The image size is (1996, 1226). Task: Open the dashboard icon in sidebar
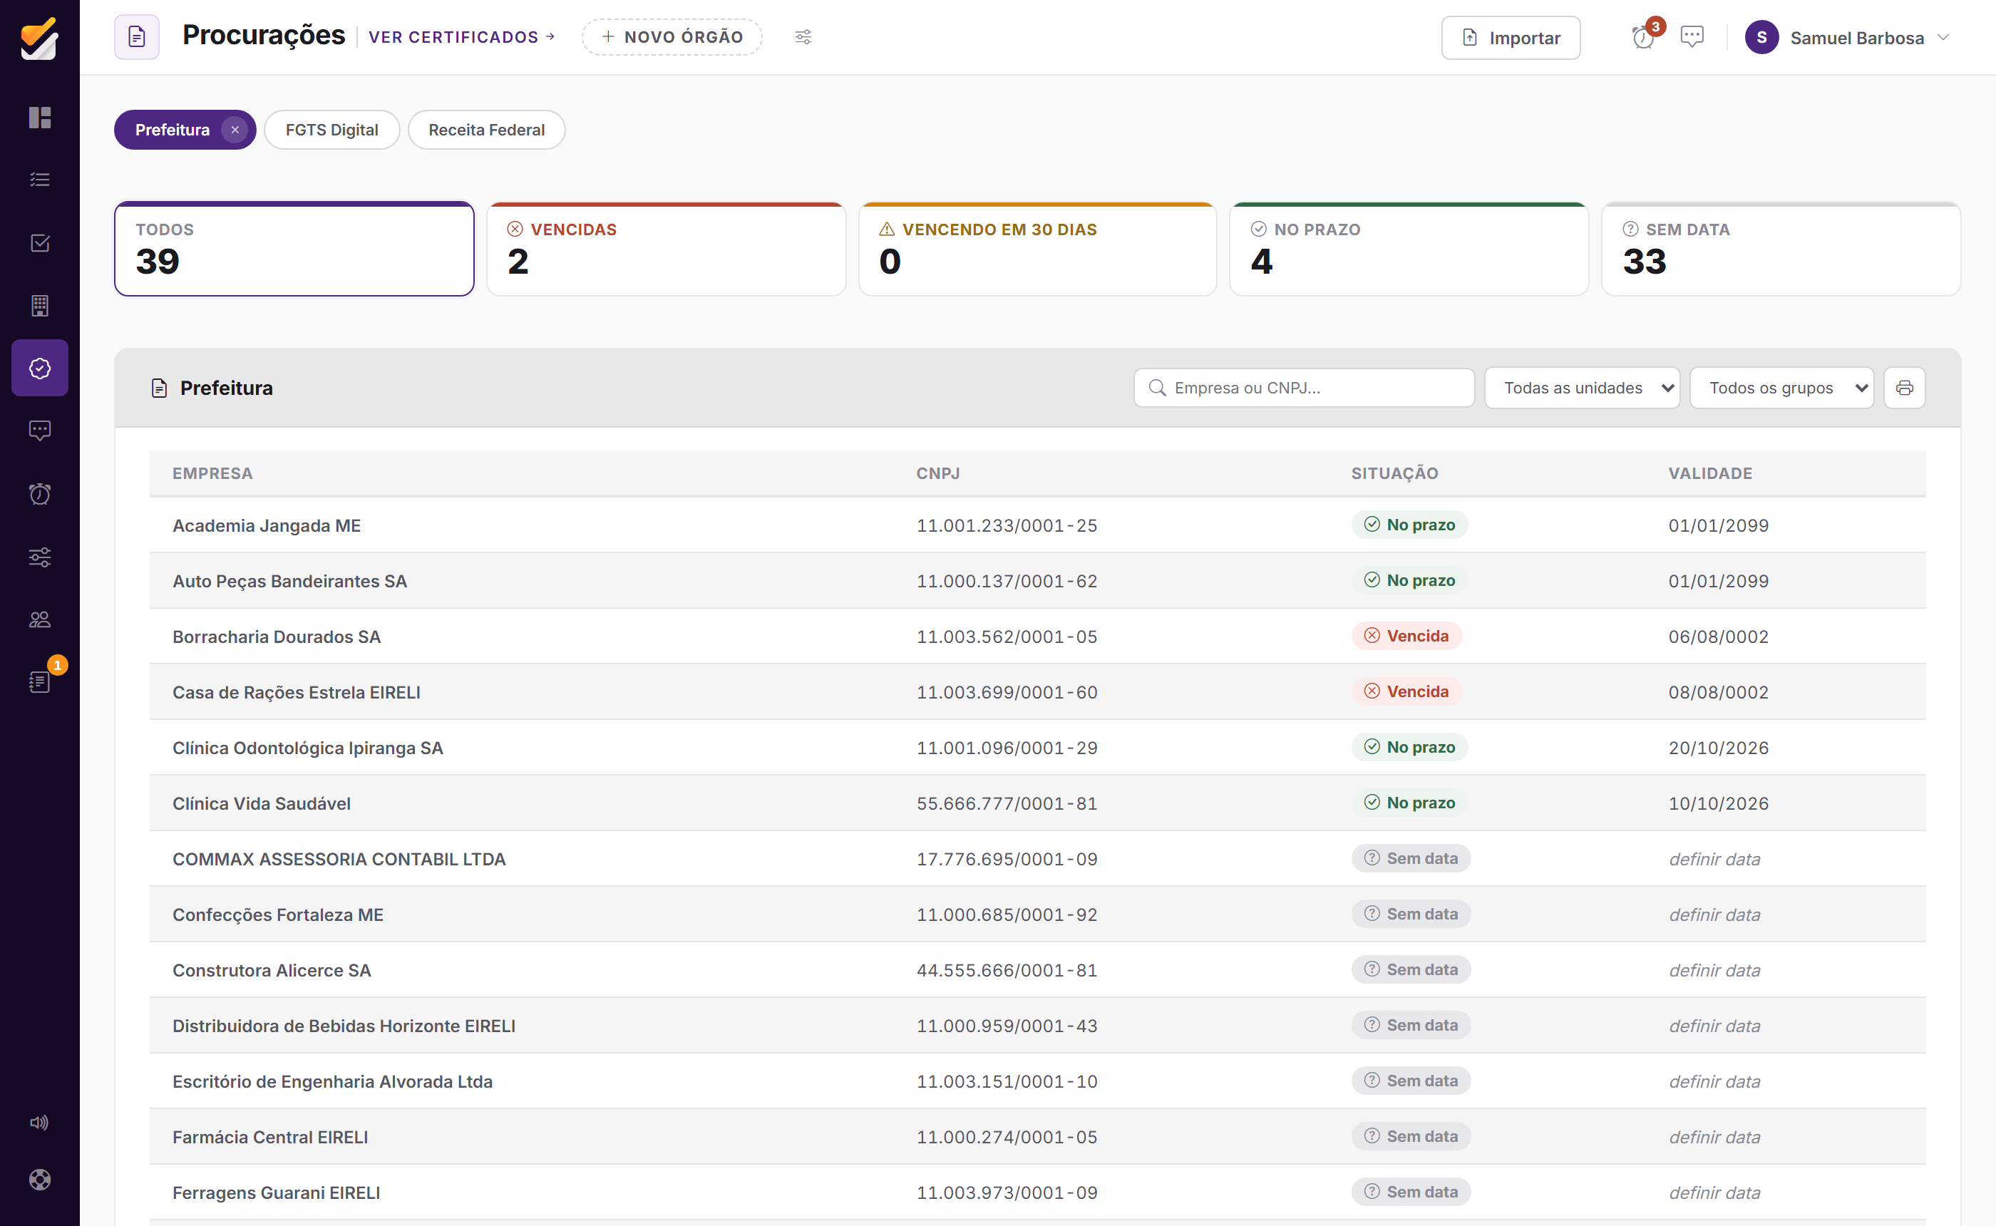click(40, 118)
